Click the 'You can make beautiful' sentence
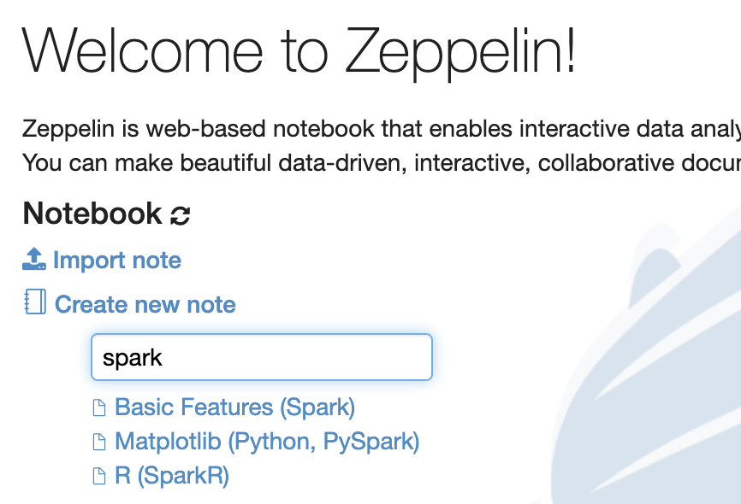Screen dimensions: 741x504 point(382,163)
